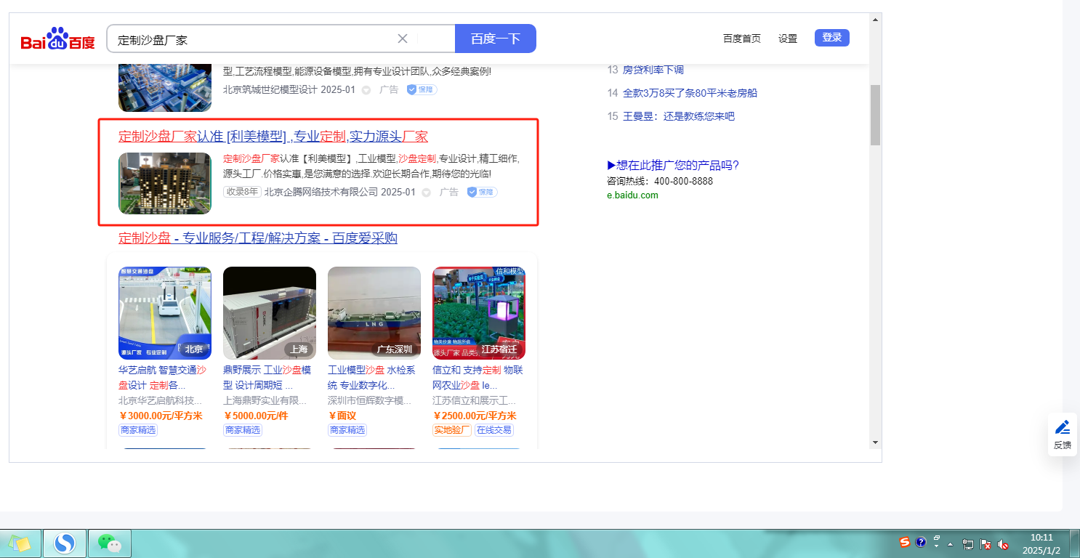This screenshot has width=1080, height=558.
Task: Open the 北京 smart traffic sandbox product image
Action: click(x=165, y=313)
